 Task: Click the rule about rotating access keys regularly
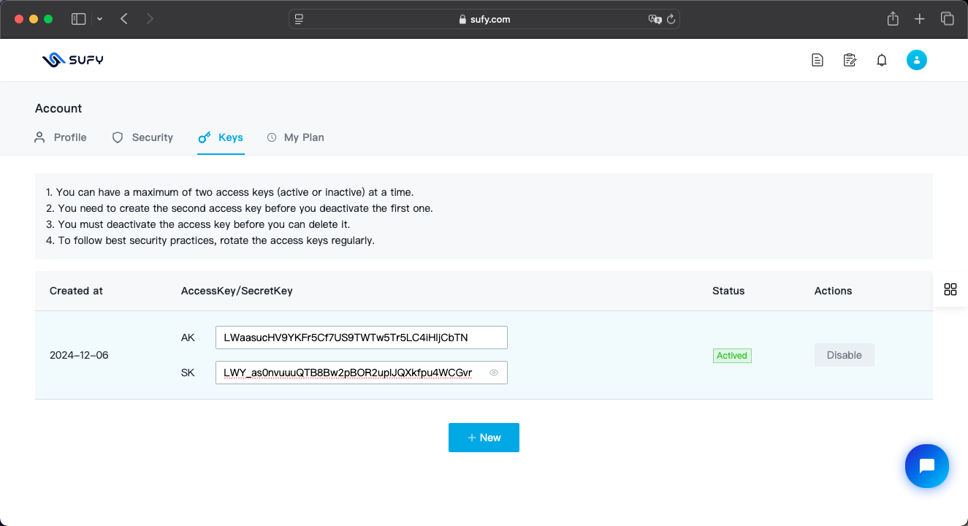(x=210, y=240)
